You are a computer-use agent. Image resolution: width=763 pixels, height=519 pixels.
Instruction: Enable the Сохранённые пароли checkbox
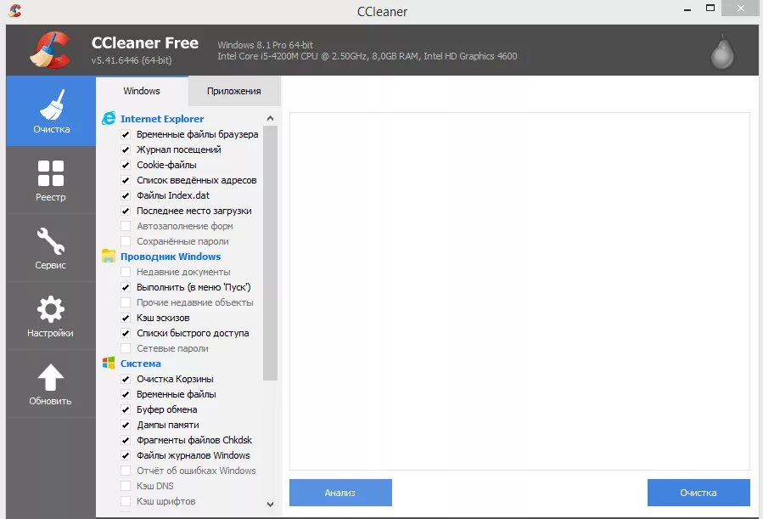(125, 241)
